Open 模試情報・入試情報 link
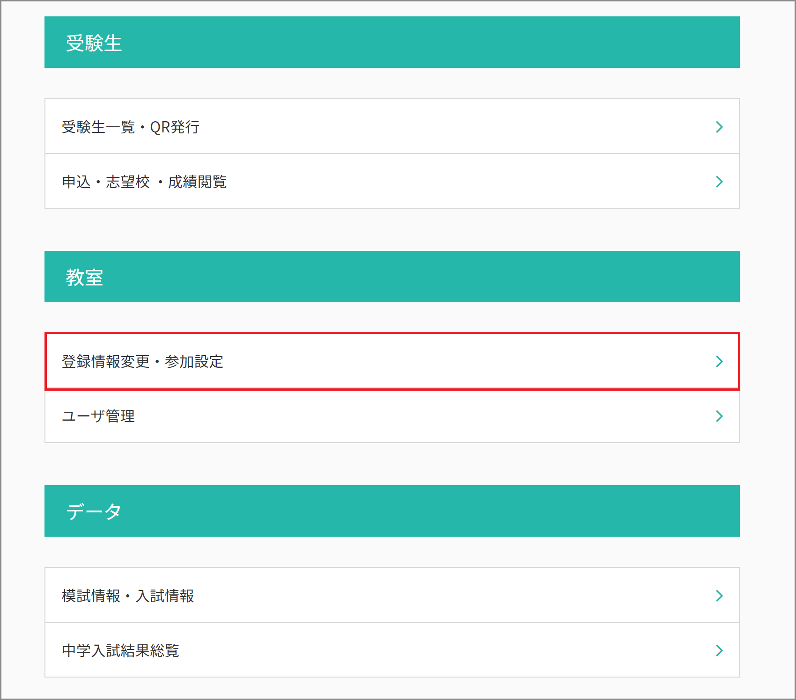 [392, 595]
